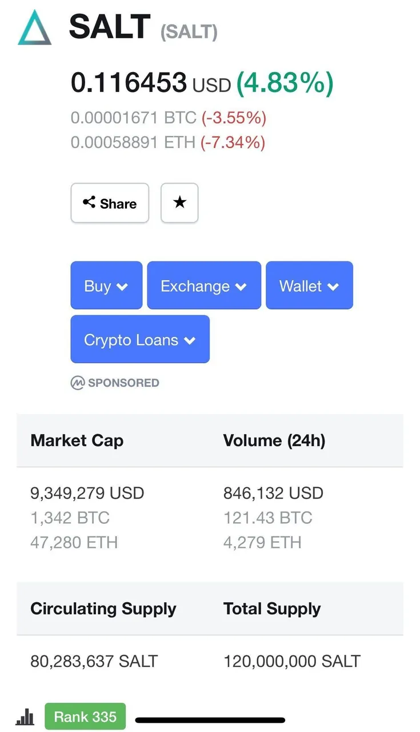Click the SPONSORED label text
This screenshot has width=420, height=732.
pyautogui.click(x=123, y=383)
